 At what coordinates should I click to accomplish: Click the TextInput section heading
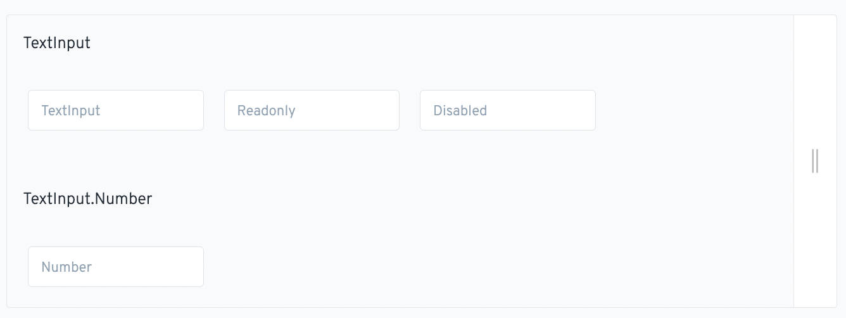pos(57,43)
